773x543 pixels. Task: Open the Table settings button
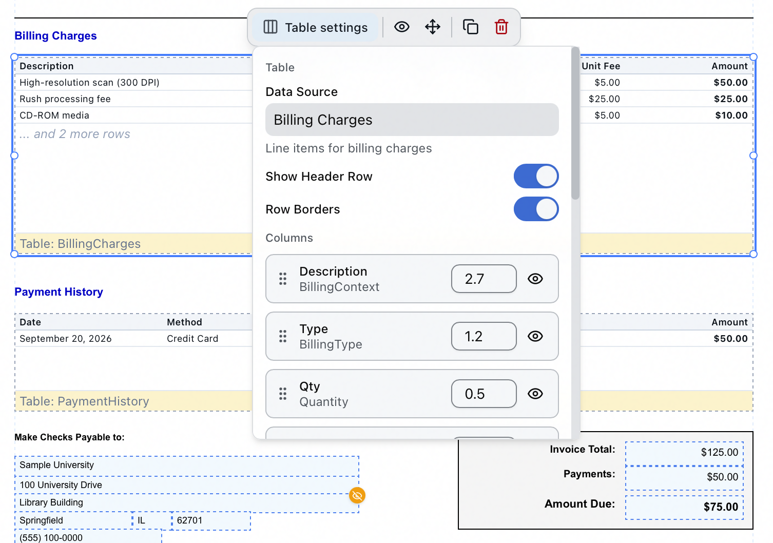316,27
